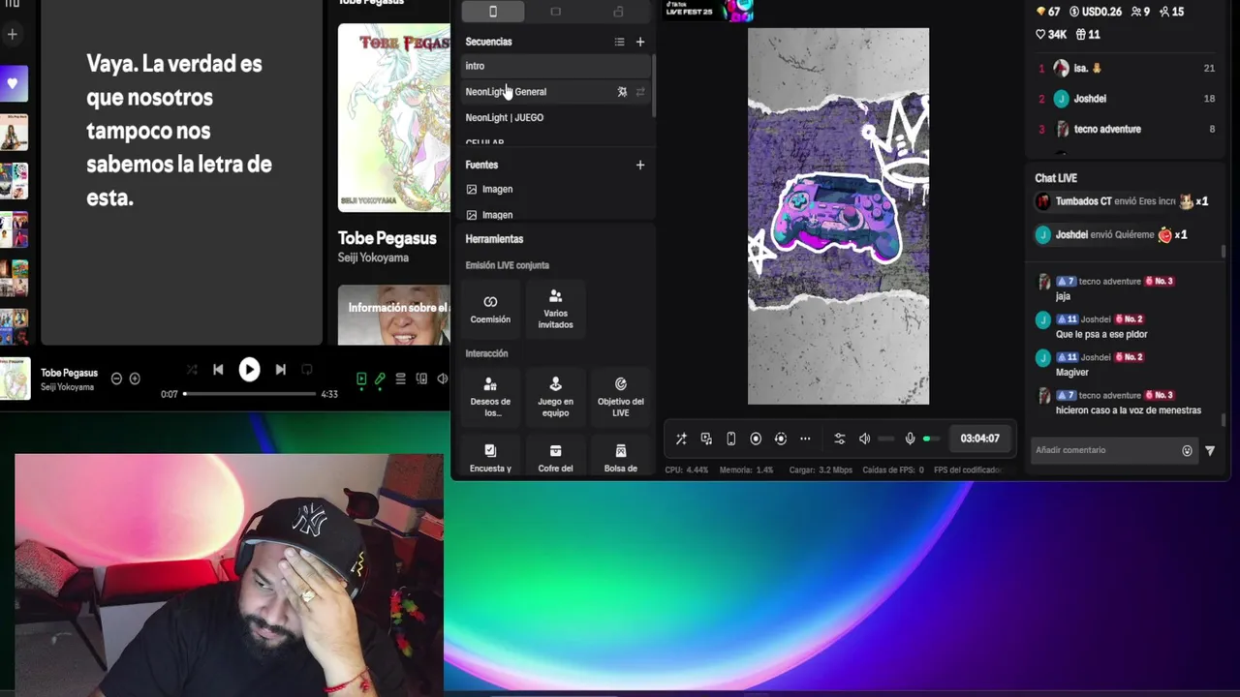Click the dashed-circle record icon in toolbar

point(781,439)
